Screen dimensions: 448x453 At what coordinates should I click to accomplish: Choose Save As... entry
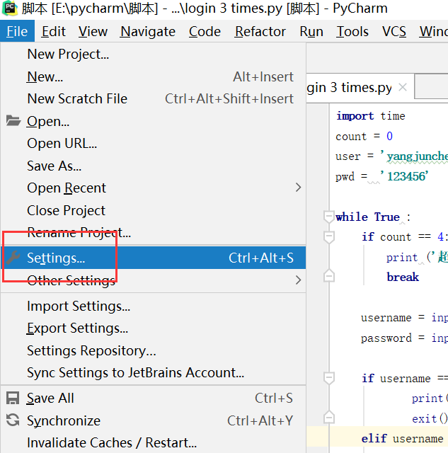153,166
